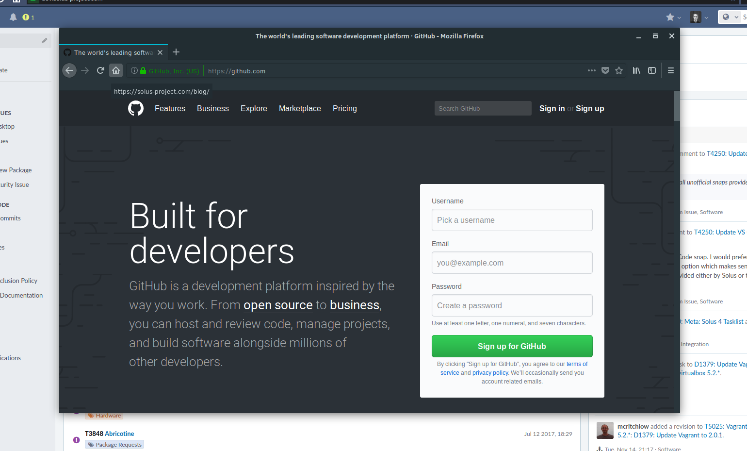Reload the GitHub page
The height and width of the screenshot is (451, 747).
point(100,70)
